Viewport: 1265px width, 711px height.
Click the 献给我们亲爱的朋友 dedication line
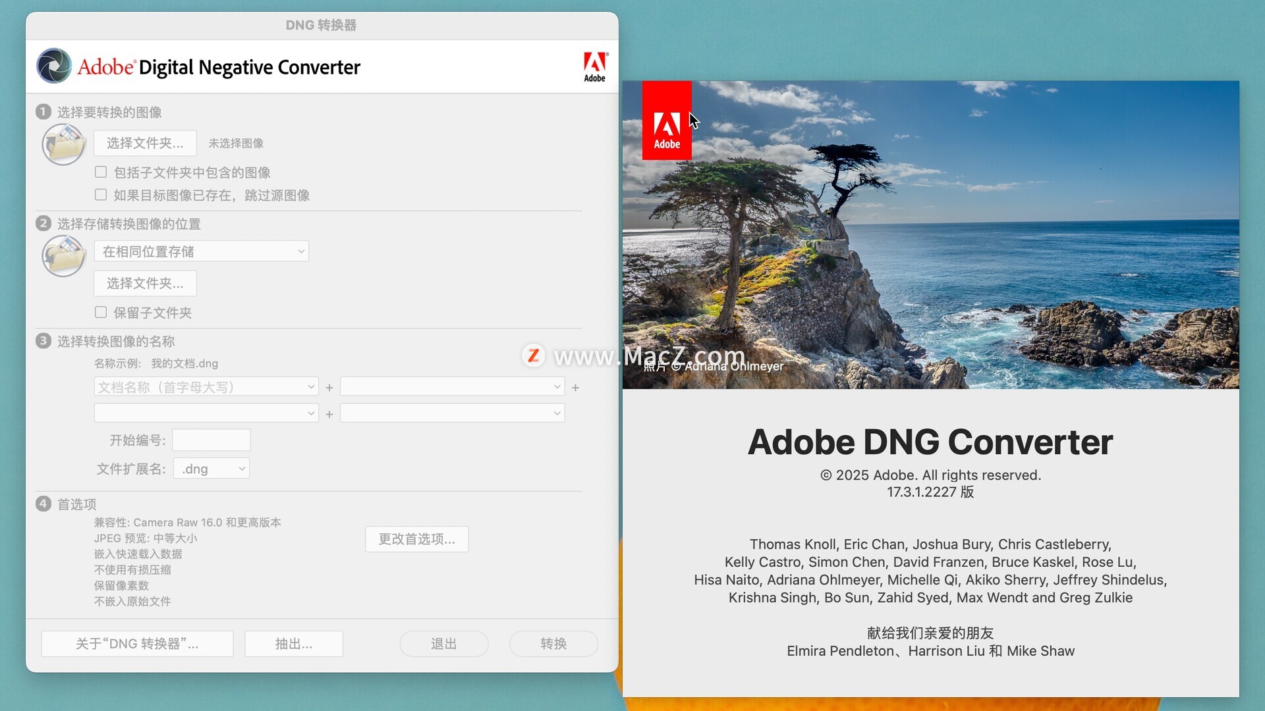(x=930, y=633)
